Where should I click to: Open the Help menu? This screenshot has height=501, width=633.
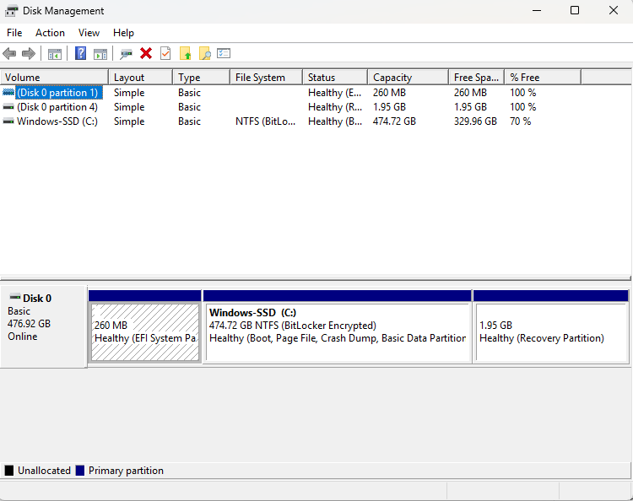123,33
